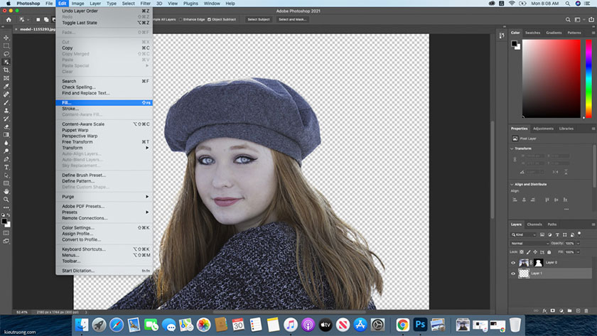Select the Move tool
Screen dimensions: 597x336
coord(6,38)
